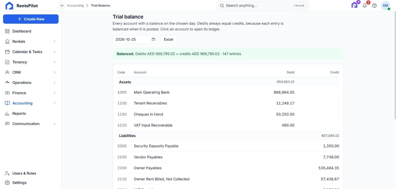Image resolution: width=396 pixels, height=189 pixels.
Task: Click the Users & Roles icon
Action: coord(7,173)
